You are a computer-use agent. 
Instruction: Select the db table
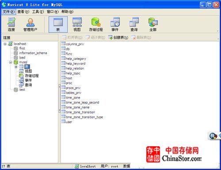65,49
